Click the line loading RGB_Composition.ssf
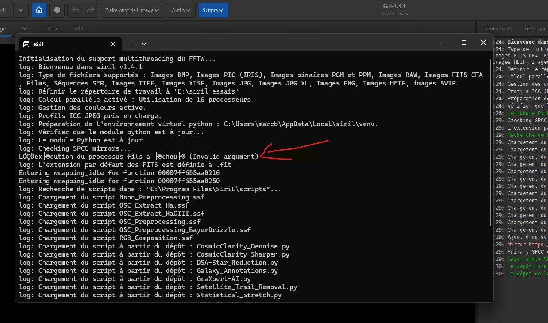The height and width of the screenshot is (323, 548). click(106, 238)
